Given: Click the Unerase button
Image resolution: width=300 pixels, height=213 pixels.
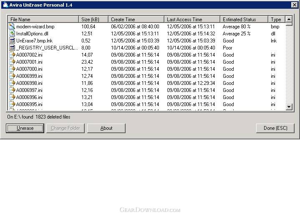Looking at the screenshot, I should point(25,128).
